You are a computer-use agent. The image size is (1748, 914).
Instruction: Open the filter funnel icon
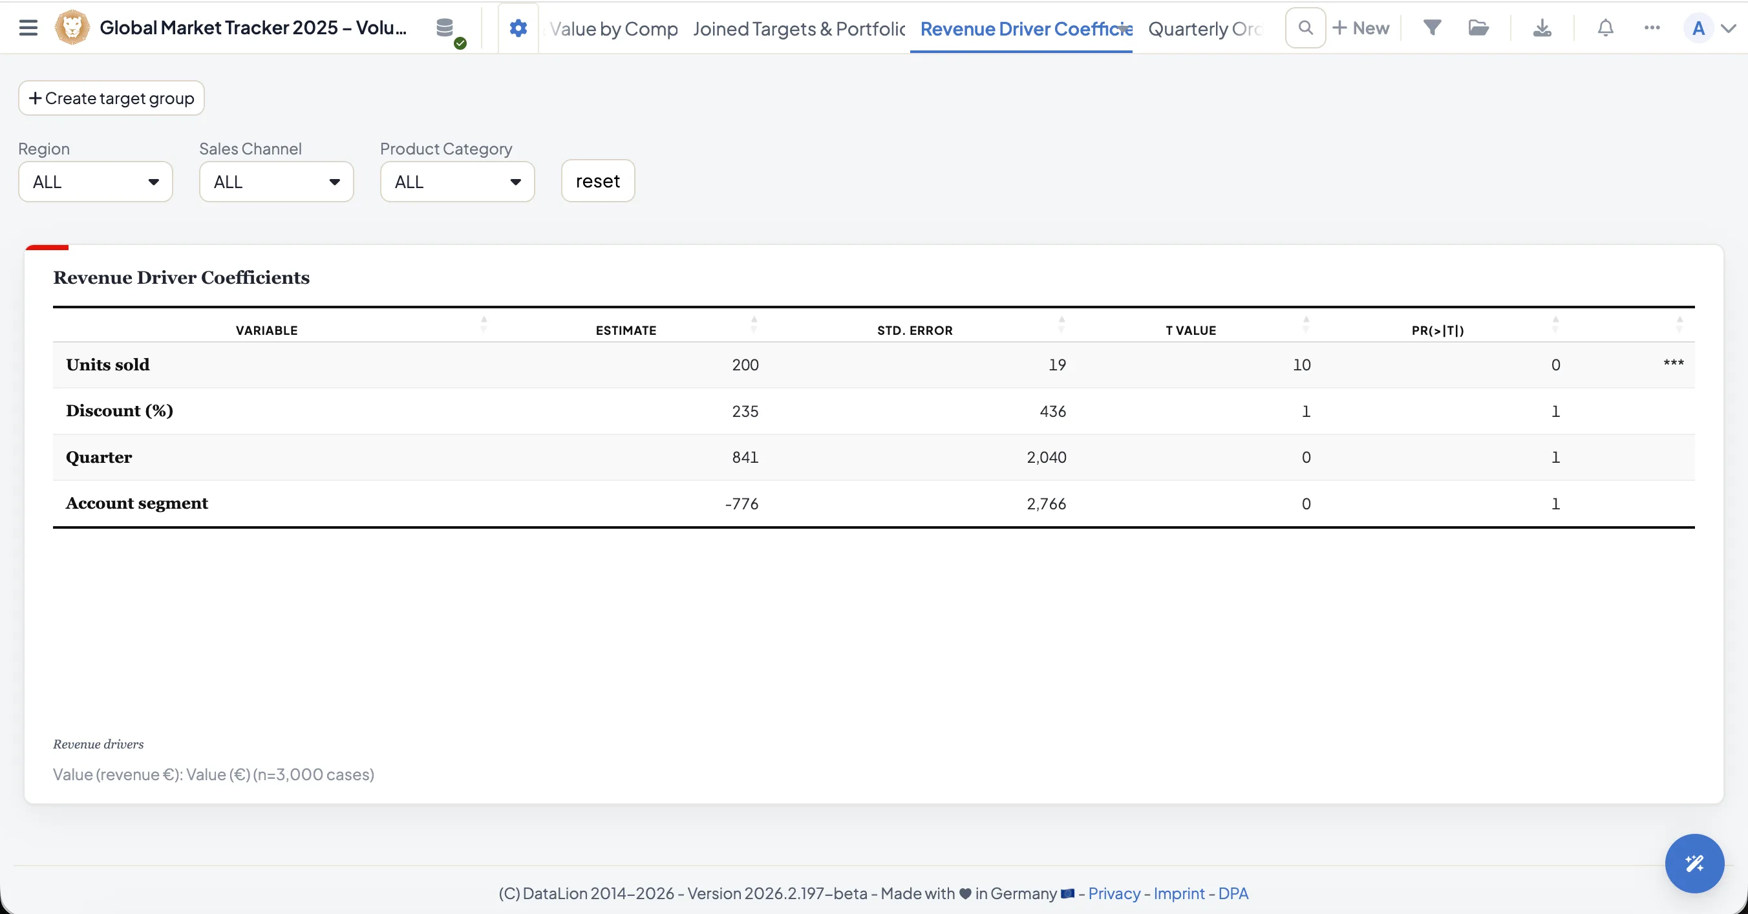click(x=1432, y=28)
